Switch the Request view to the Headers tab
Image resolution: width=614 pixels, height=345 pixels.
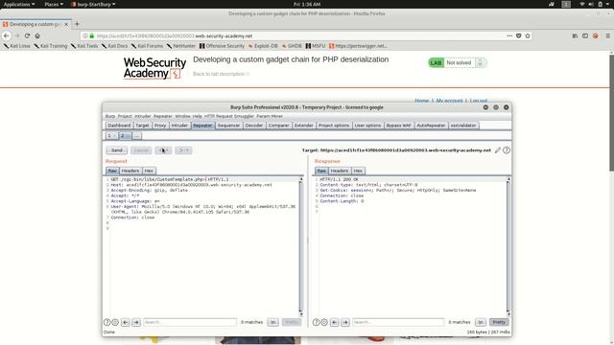130,171
